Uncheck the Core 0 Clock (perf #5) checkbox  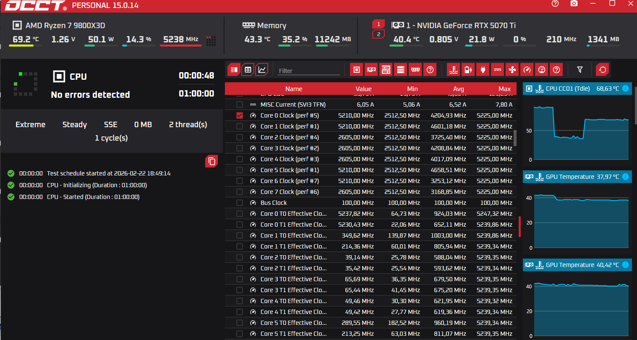(240, 115)
